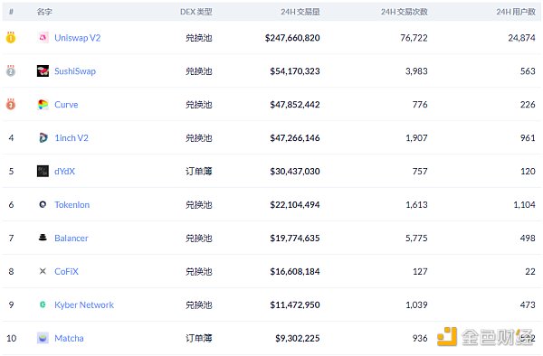Open the Uniswap V2 link
Viewport: 543px width, 356px height.
click(x=78, y=38)
